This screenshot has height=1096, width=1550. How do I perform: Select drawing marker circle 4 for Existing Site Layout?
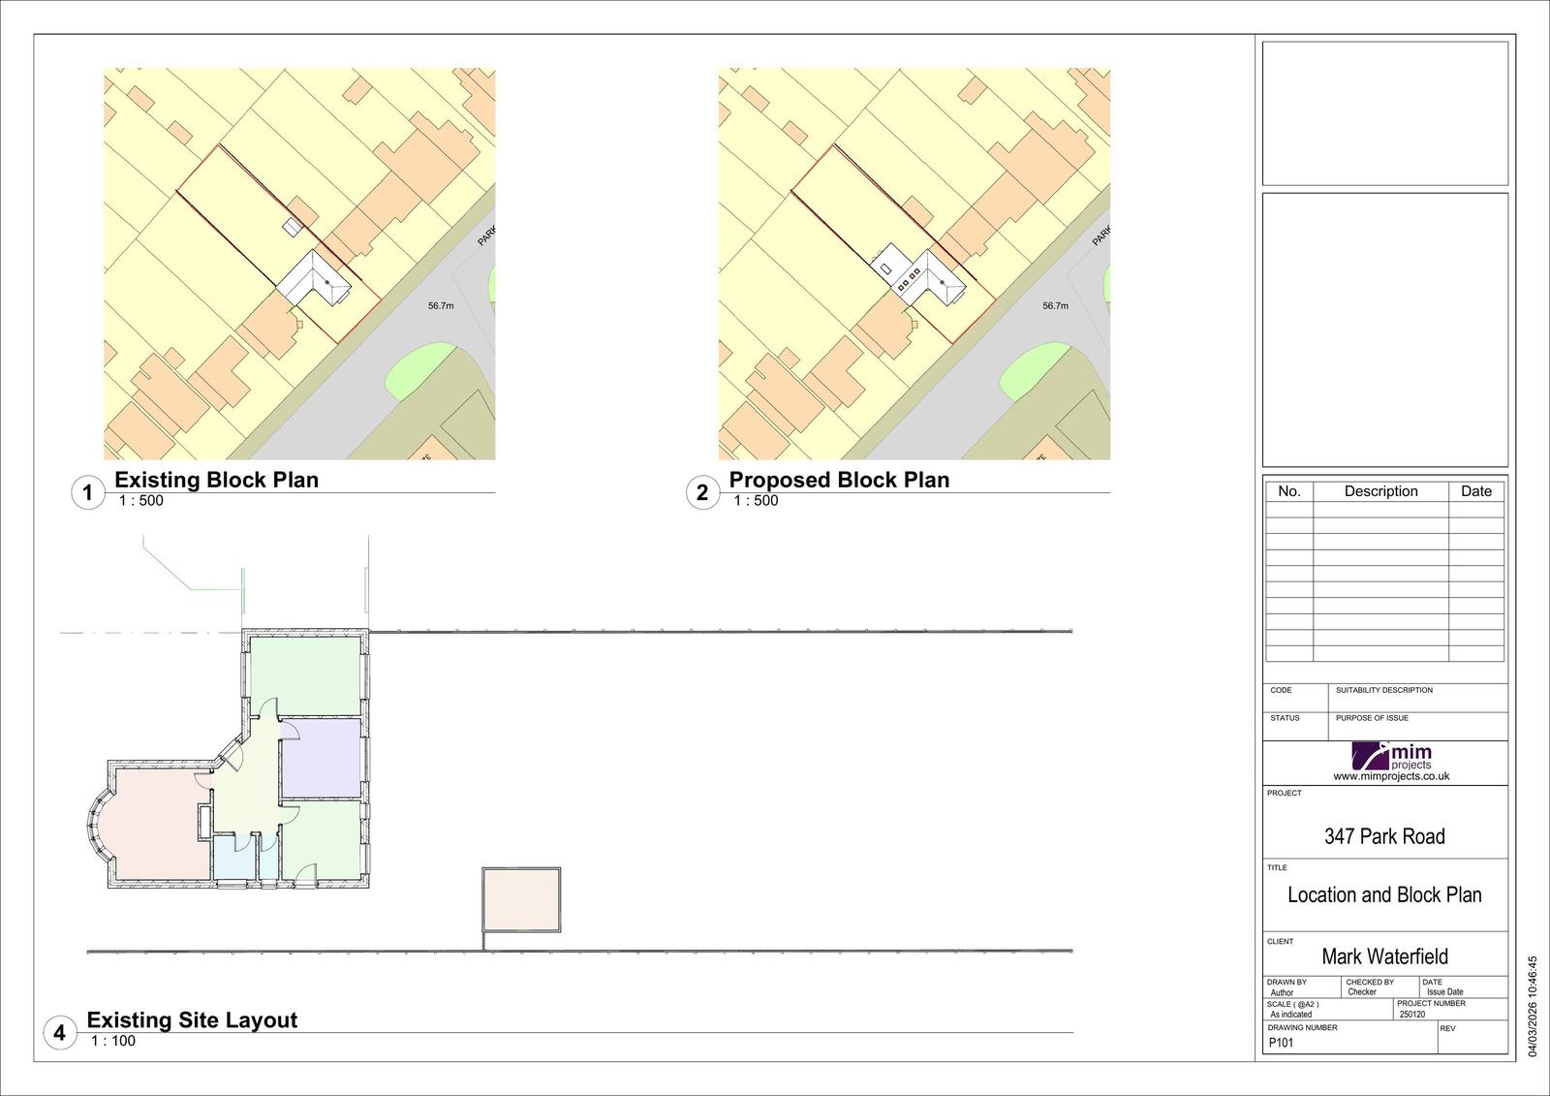(58, 1033)
